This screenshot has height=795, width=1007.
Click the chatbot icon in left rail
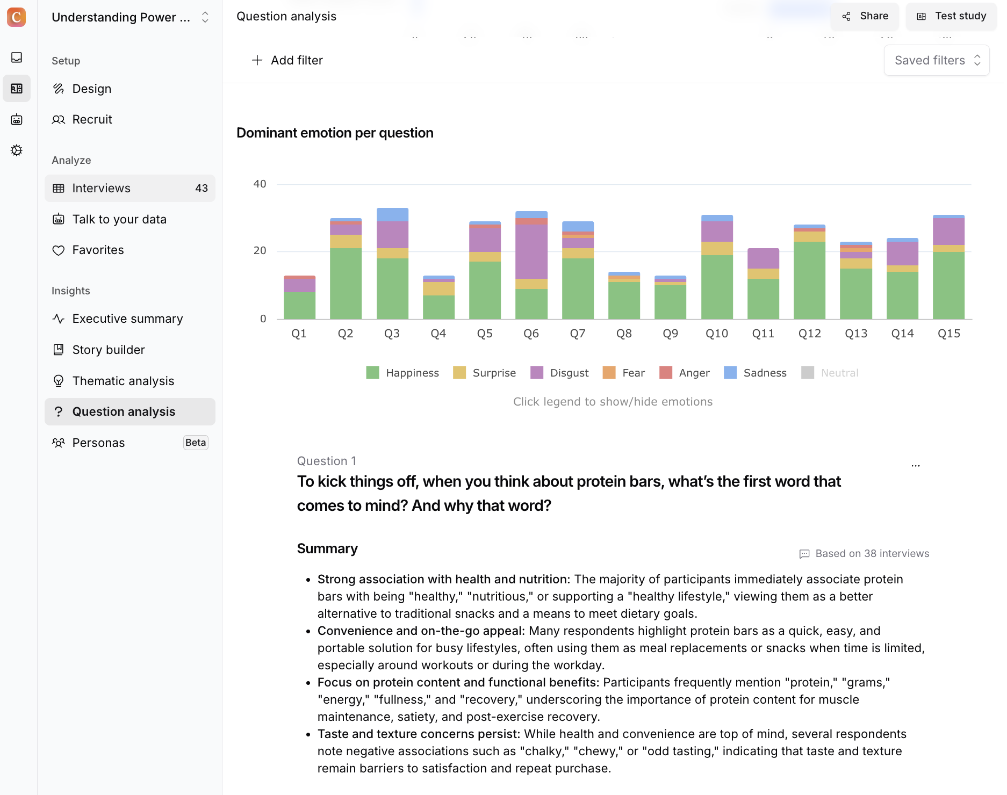[x=17, y=119]
